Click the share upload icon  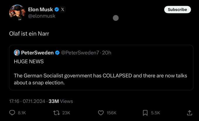189,113
